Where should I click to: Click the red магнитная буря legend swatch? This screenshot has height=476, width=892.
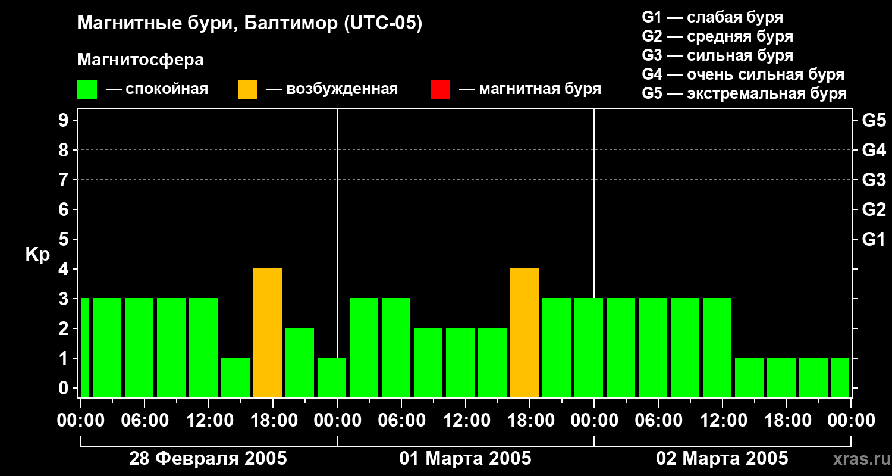click(440, 90)
